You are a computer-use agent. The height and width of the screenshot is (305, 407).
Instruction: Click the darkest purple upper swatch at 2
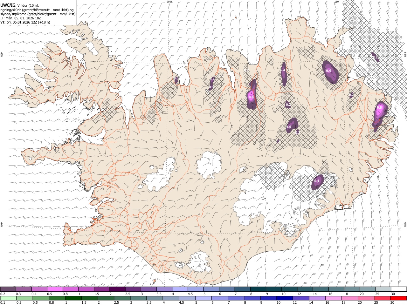117,289
